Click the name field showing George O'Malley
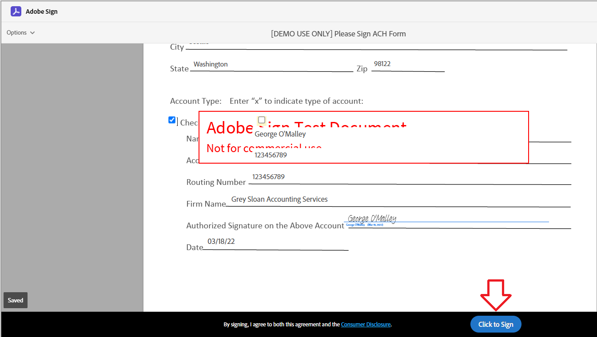 (391, 134)
